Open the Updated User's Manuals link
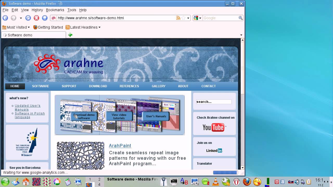 (28, 108)
